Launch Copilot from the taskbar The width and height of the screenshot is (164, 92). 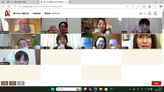coord(90,89)
